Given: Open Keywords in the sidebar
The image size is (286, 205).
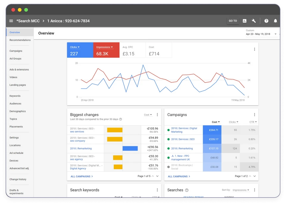Looking at the screenshot, I should (x=15, y=96).
